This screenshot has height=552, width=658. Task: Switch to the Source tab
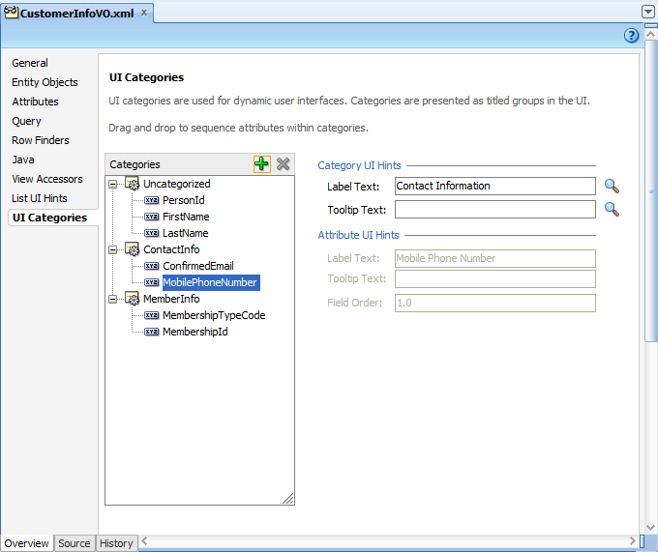click(x=75, y=543)
